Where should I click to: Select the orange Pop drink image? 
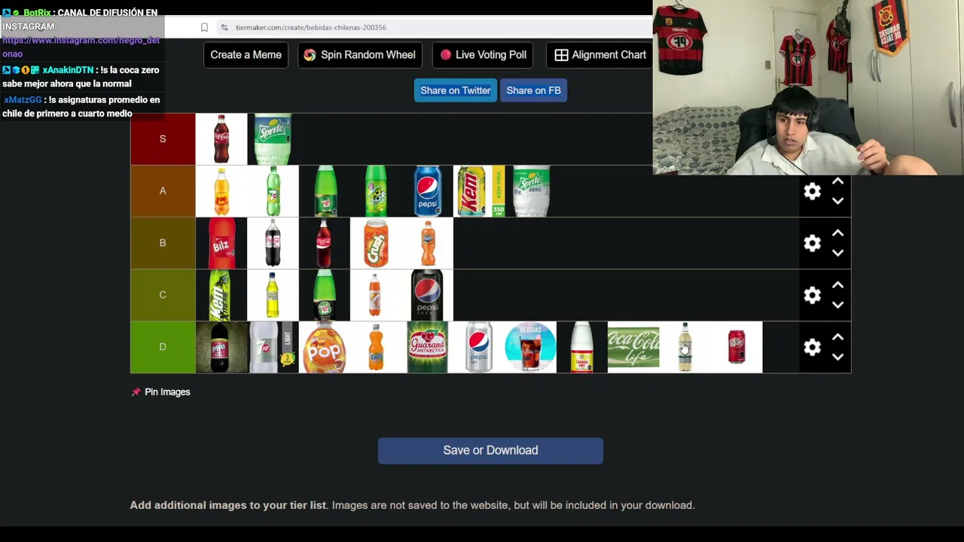coord(325,347)
